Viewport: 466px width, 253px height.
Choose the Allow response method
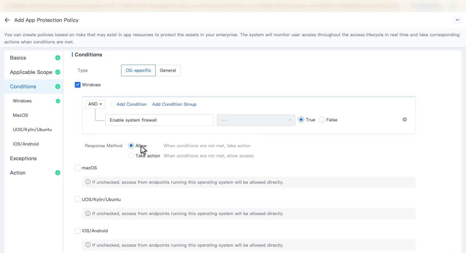pyautogui.click(x=131, y=146)
